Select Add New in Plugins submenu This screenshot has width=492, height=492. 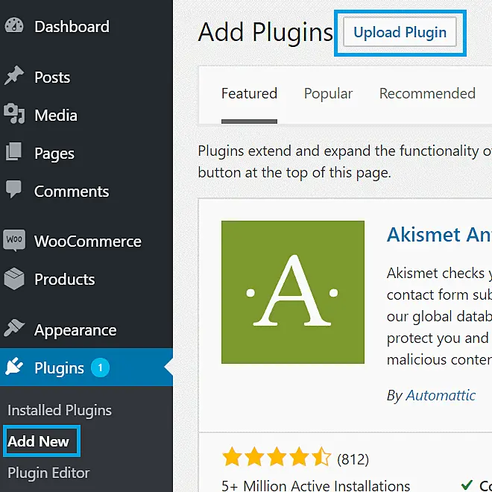click(x=38, y=441)
